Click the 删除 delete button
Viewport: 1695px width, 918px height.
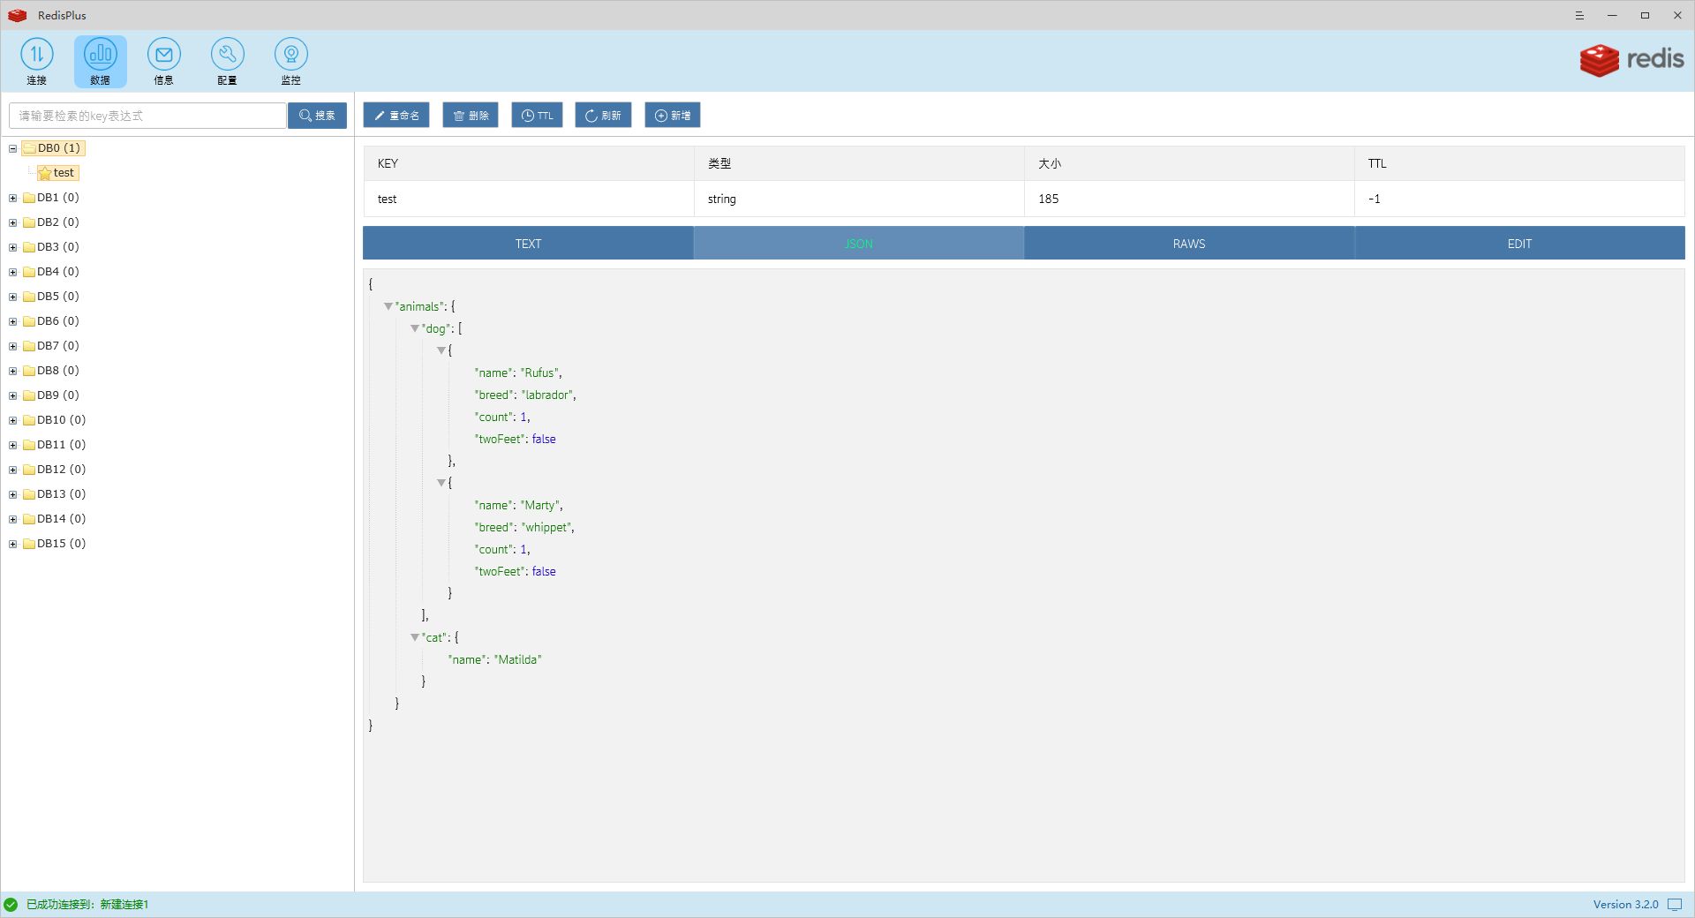click(471, 116)
